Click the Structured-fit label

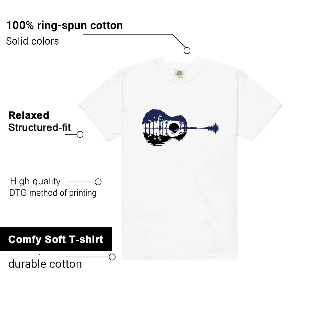pos(39,127)
